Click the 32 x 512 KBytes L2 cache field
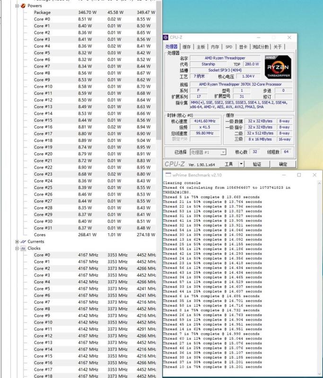This screenshot has width=323, height=378. coord(260,133)
